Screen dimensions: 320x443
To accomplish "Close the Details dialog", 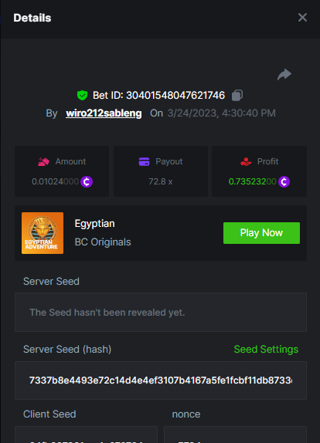I will (302, 18).
